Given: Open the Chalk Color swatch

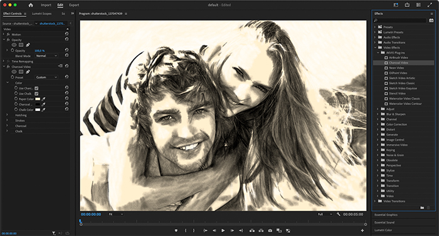Looking at the screenshot, I should coord(38,110).
